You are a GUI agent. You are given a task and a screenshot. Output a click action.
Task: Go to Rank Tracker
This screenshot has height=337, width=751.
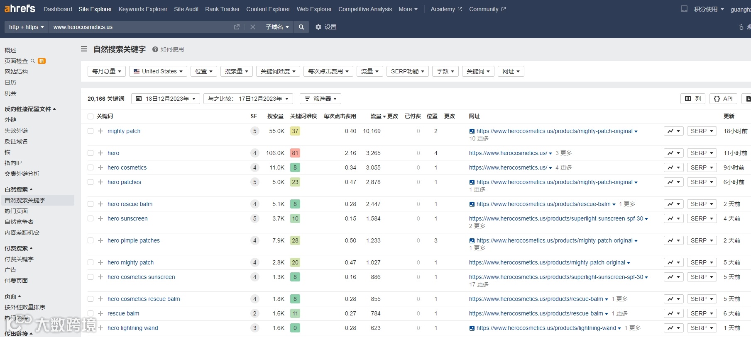(223, 9)
